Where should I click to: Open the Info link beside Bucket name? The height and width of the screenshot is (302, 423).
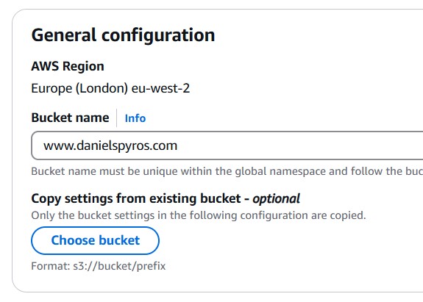point(135,118)
